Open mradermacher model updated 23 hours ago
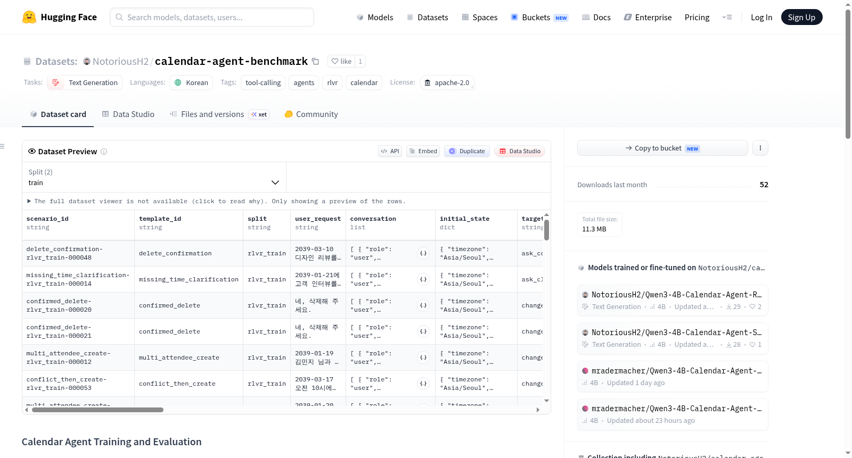The image size is (852, 458). click(x=673, y=414)
